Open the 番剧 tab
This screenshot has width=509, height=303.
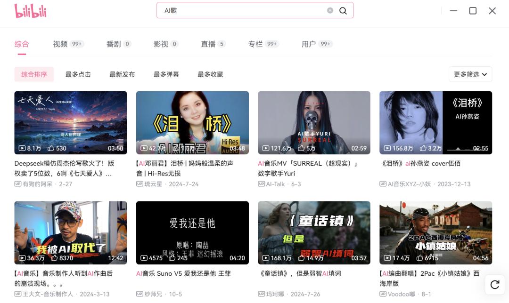[x=119, y=44]
